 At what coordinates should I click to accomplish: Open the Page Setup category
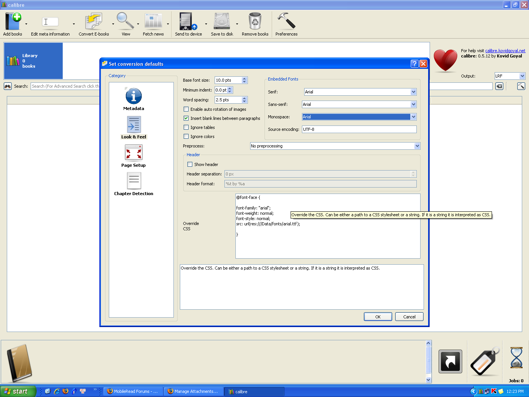coord(133,153)
